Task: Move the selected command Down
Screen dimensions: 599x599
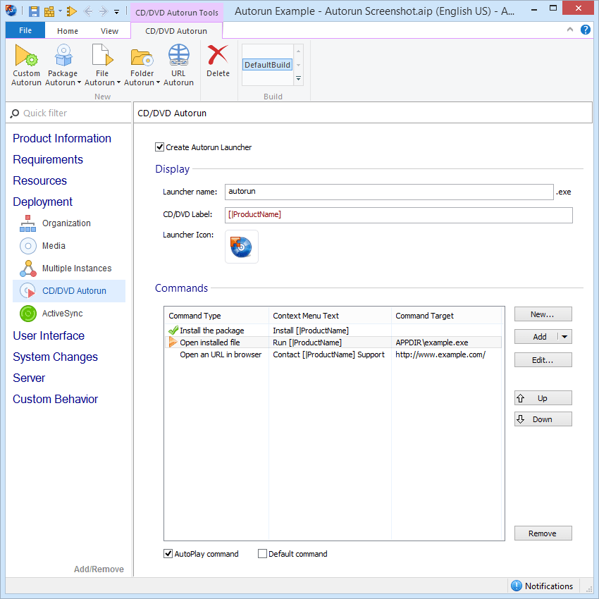Action: pos(543,419)
